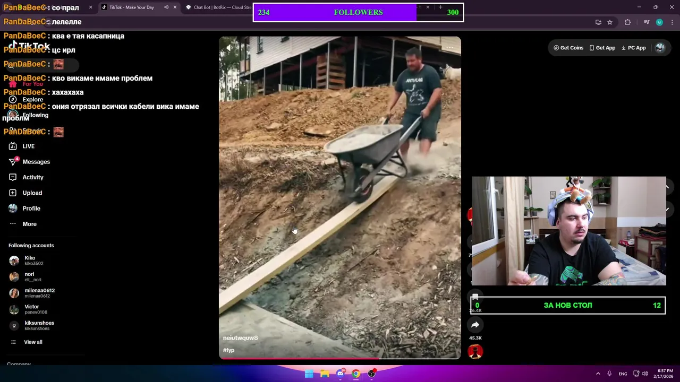This screenshot has width=680, height=382.
Task: Click Get Coins button
Action: (x=568, y=48)
